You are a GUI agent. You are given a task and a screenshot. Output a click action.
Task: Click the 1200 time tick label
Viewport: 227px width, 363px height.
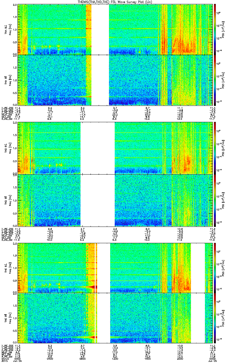click(x=115, y=358)
